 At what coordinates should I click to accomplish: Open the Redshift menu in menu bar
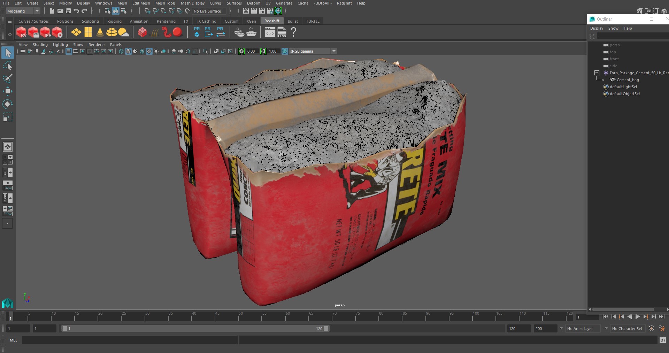click(344, 3)
